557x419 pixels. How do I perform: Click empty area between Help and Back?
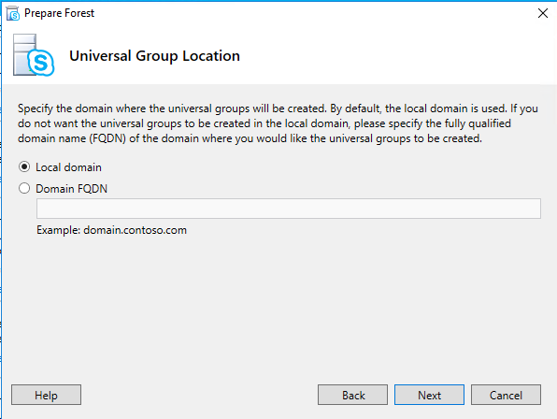point(199,395)
